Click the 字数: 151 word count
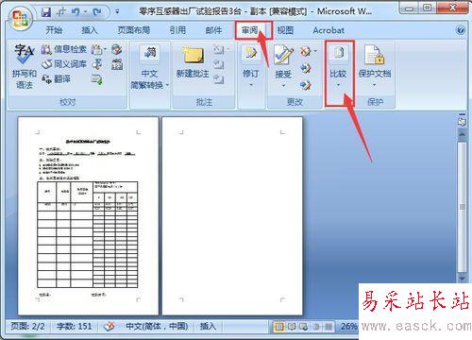Viewport: 472px width, 340px height. (75, 326)
